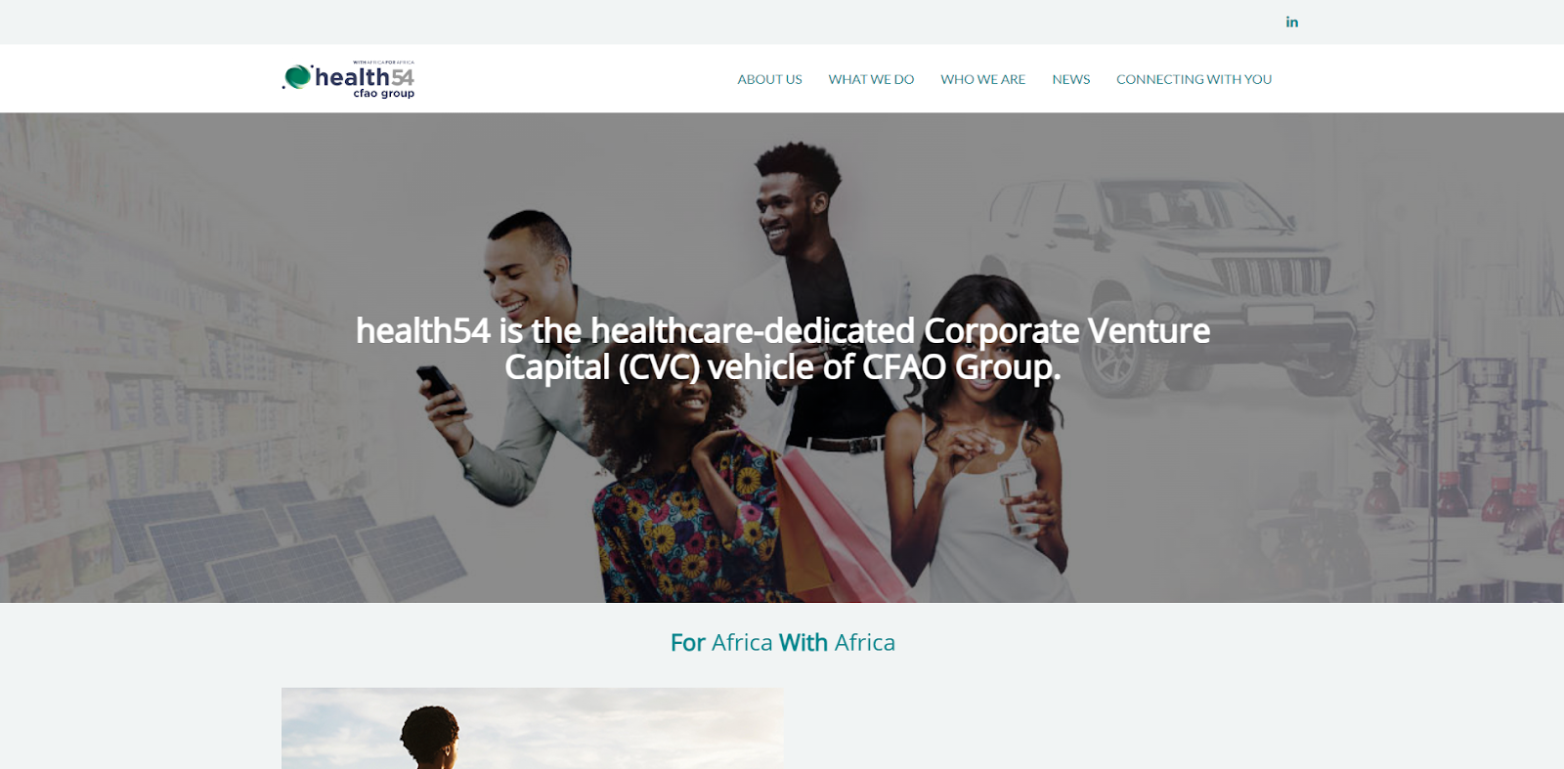Click the health54 logo wordmark
The image size is (1564, 769).
coord(365,76)
